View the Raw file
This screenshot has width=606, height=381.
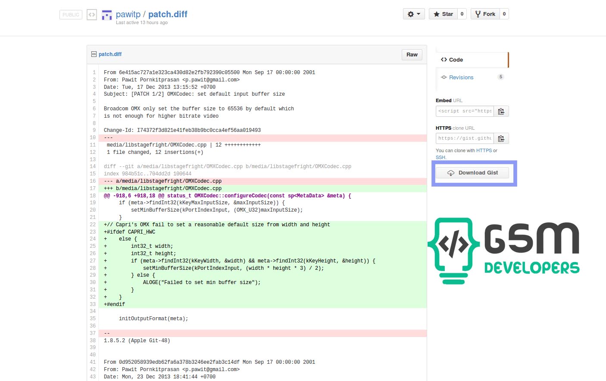(x=412, y=55)
